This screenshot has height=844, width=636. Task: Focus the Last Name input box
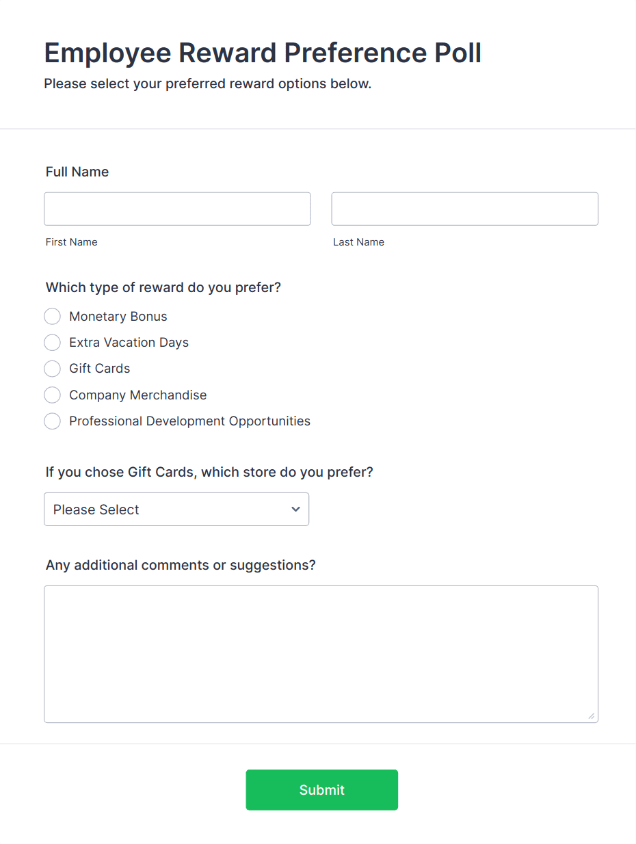pos(464,209)
